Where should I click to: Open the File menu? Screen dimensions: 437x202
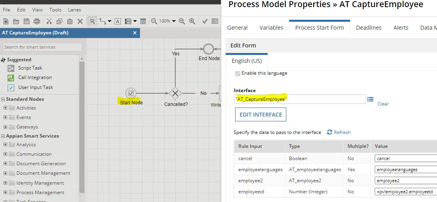(x=6, y=10)
